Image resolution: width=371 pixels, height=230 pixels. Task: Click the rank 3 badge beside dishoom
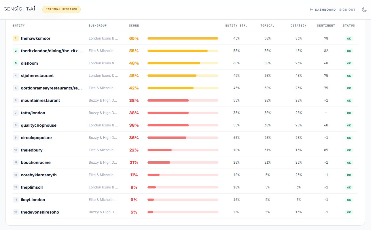tap(16, 63)
